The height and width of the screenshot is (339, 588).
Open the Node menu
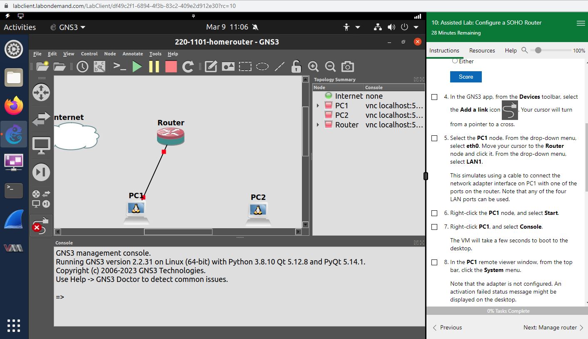(110, 54)
